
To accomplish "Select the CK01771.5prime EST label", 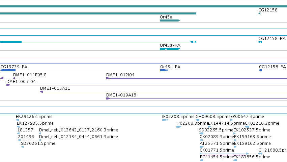I will click(x=217, y=150).
